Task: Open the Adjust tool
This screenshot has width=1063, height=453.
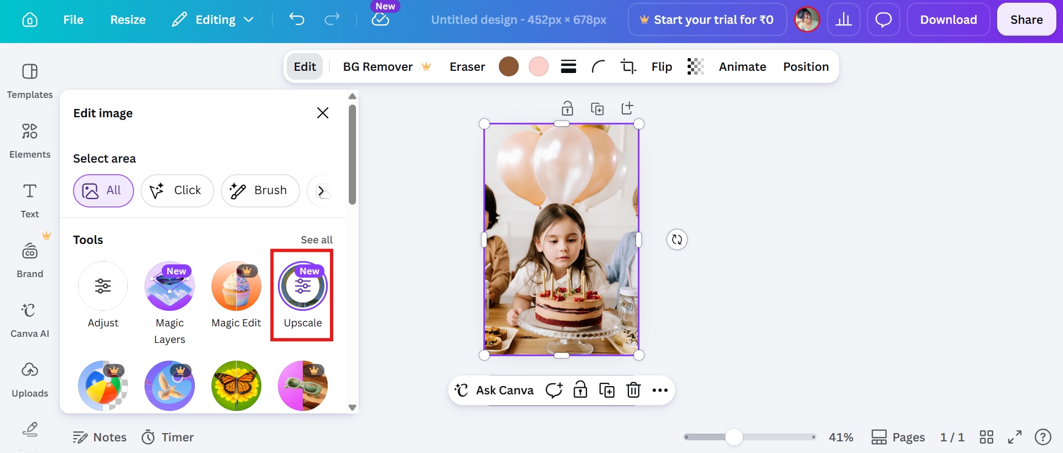Action: [x=103, y=296]
